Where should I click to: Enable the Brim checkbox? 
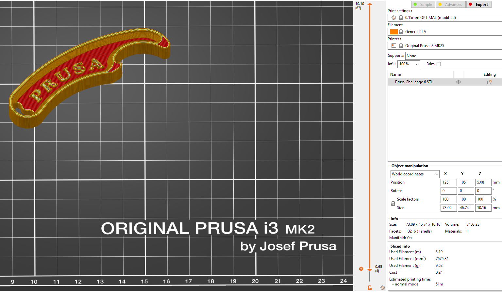point(439,64)
